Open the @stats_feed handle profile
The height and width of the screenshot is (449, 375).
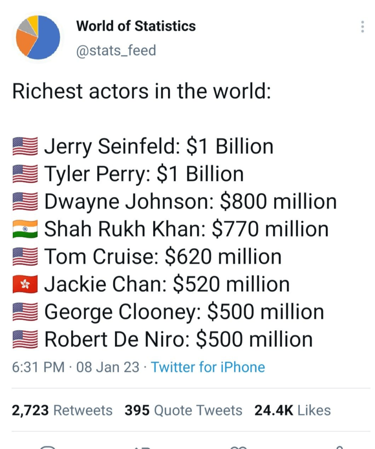coord(116,50)
